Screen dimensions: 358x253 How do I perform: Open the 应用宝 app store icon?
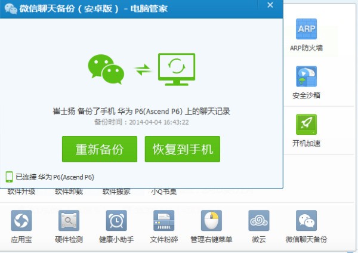21,221
